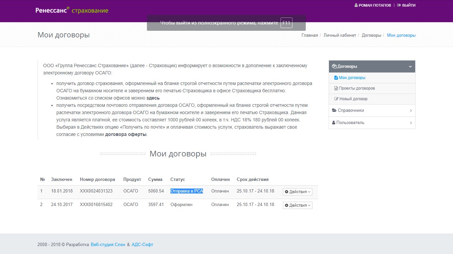Click the Проекты договоров icon in sidebar
The height and width of the screenshot is (254, 453).
pyautogui.click(x=336, y=88)
